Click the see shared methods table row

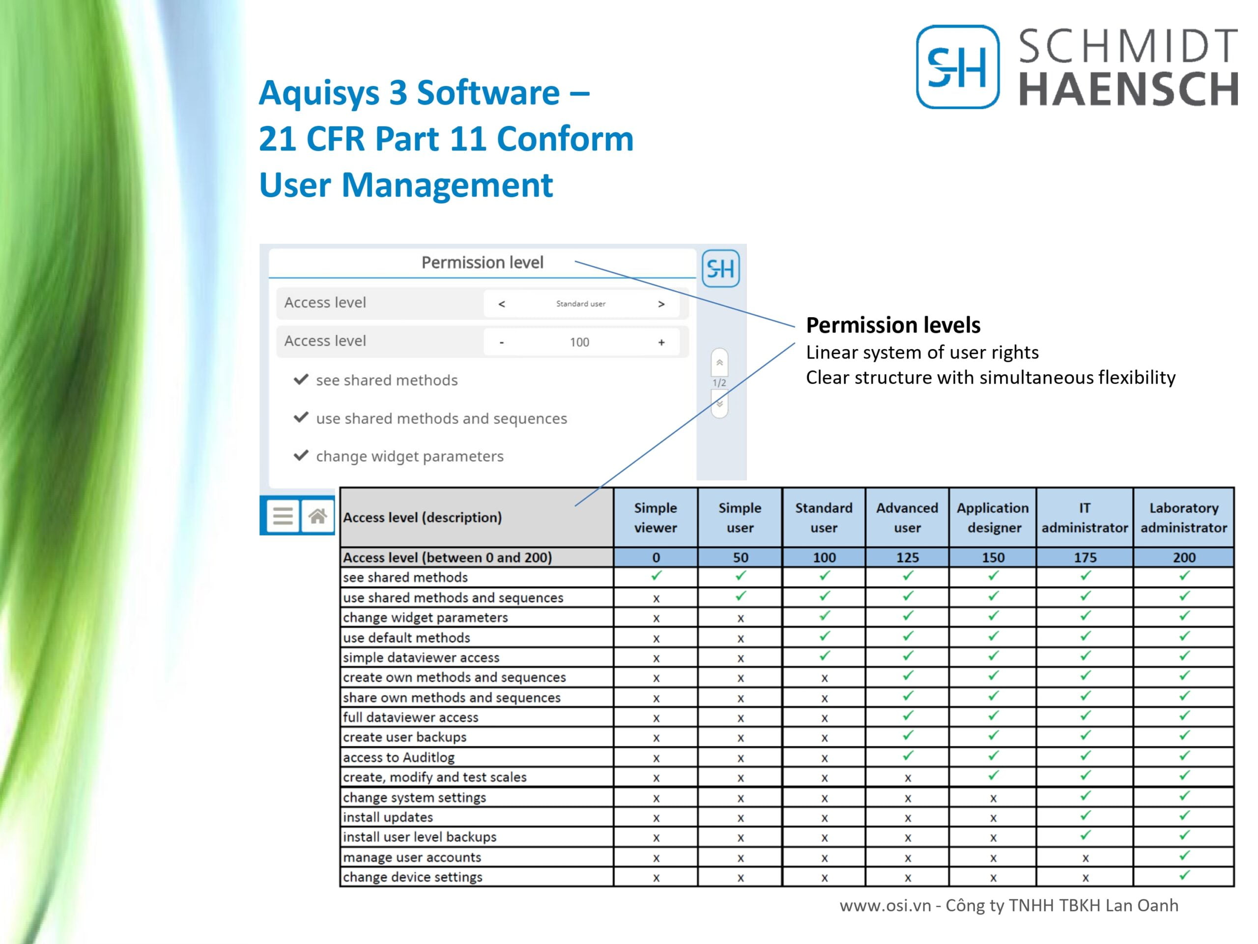(x=787, y=577)
